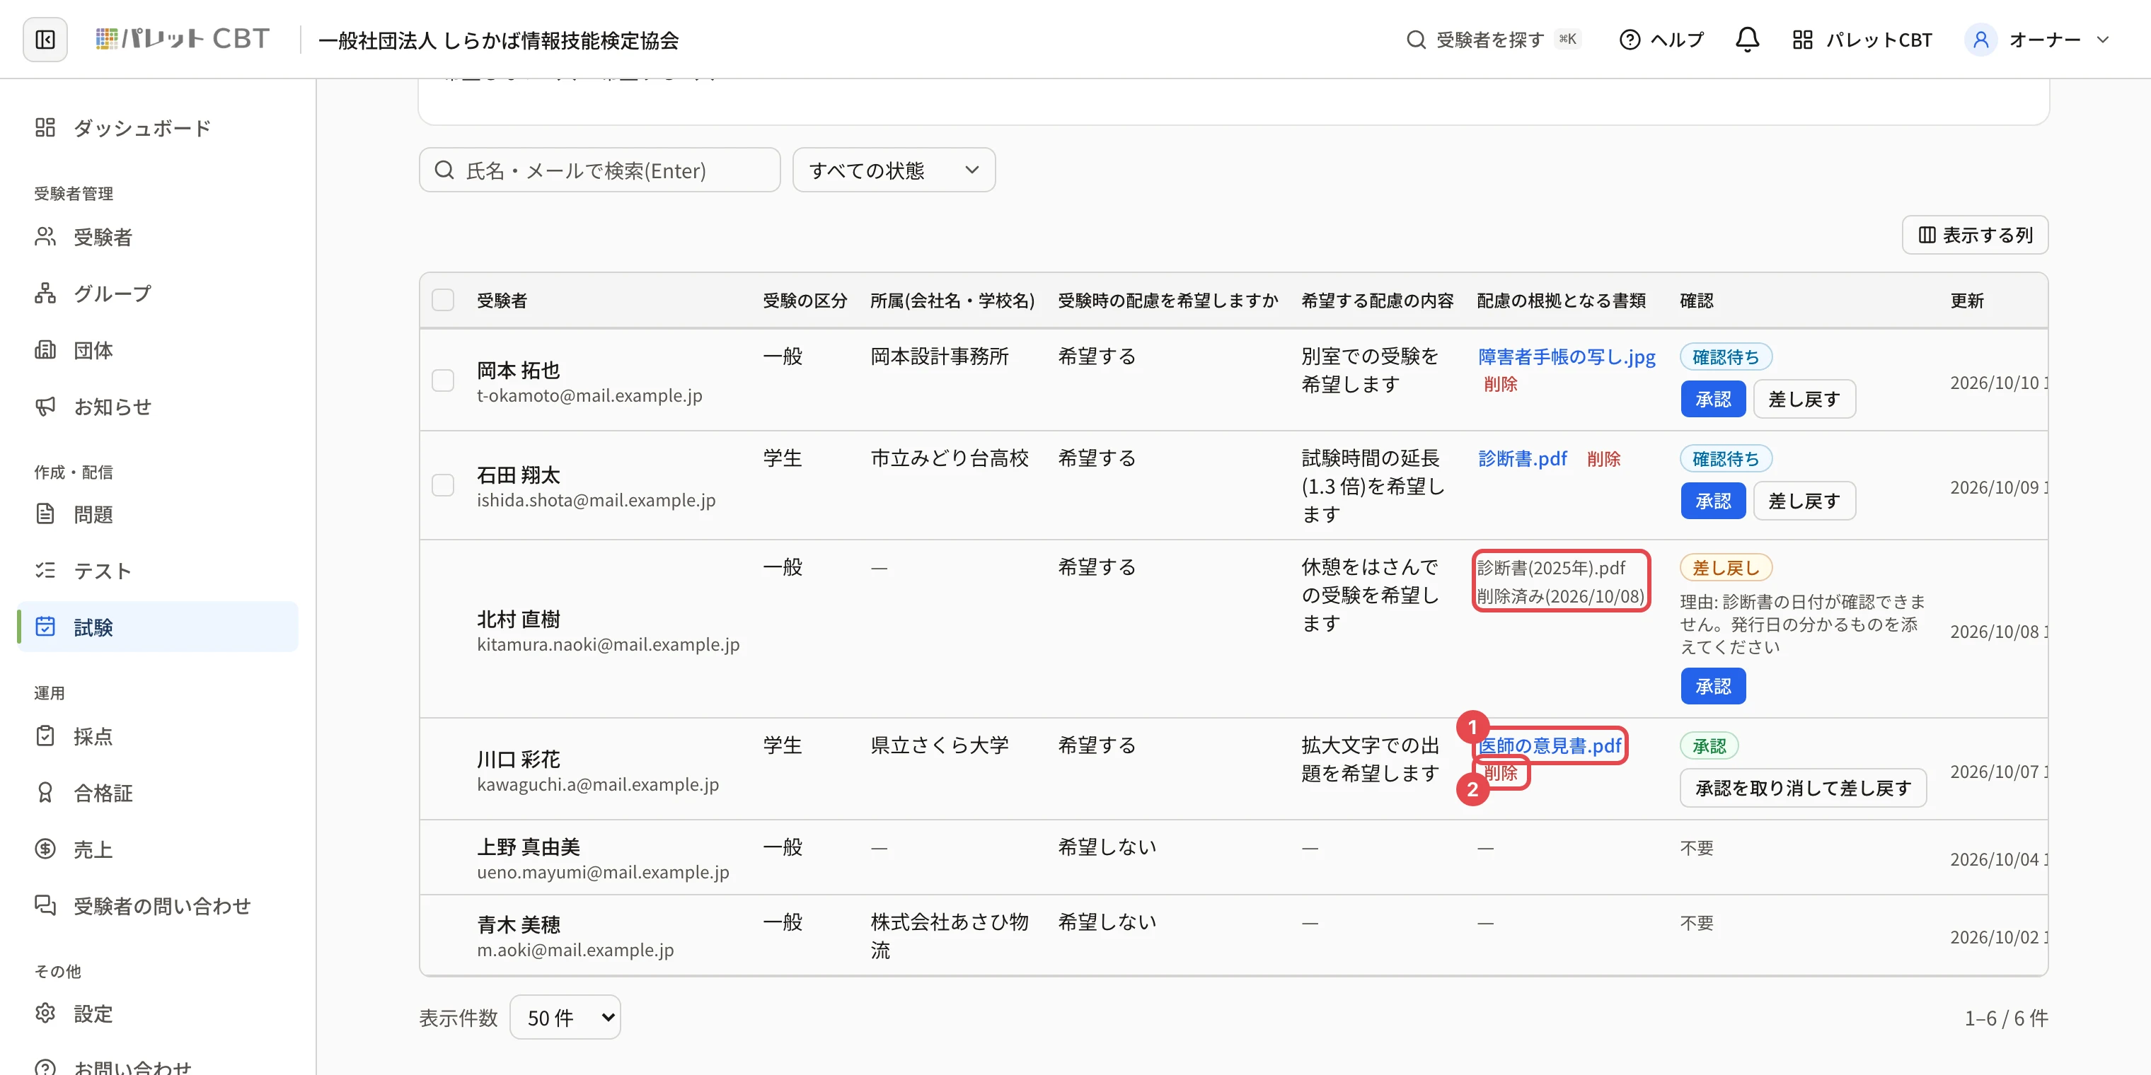
Task: Click the notification bell icon
Action: 1747,39
